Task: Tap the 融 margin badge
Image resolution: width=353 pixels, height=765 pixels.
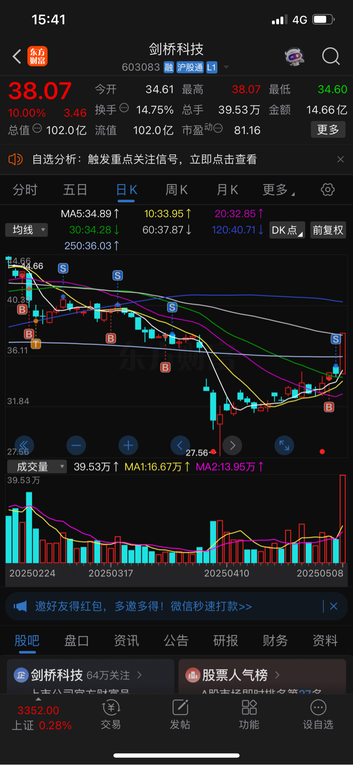Action: pyautogui.click(x=169, y=68)
